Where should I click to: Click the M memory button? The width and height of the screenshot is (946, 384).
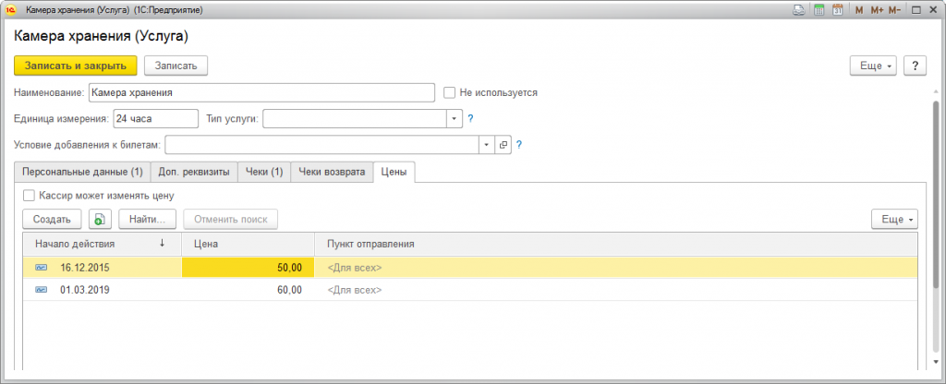[859, 10]
